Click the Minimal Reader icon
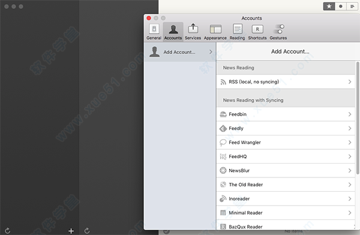This screenshot has width=360, height=235. (x=223, y=213)
